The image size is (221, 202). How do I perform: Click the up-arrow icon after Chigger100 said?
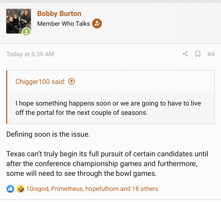click(71, 81)
